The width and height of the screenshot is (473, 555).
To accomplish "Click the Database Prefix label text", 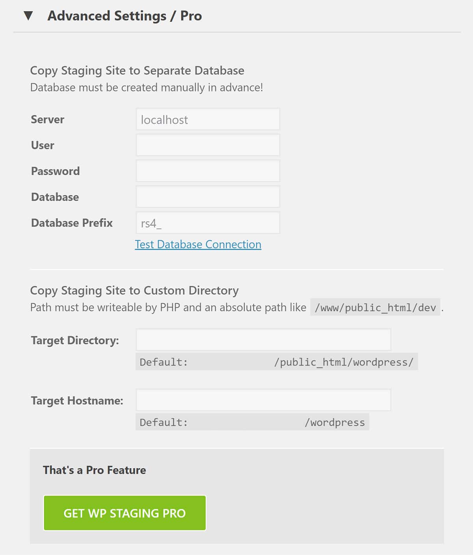I will click(72, 223).
